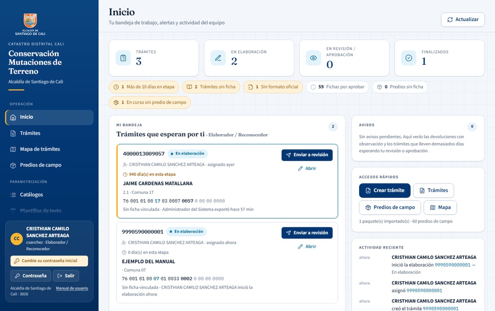495x311 pixels.
Task: Click En elaboración badge on 4000013009057
Action: point(188,153)
